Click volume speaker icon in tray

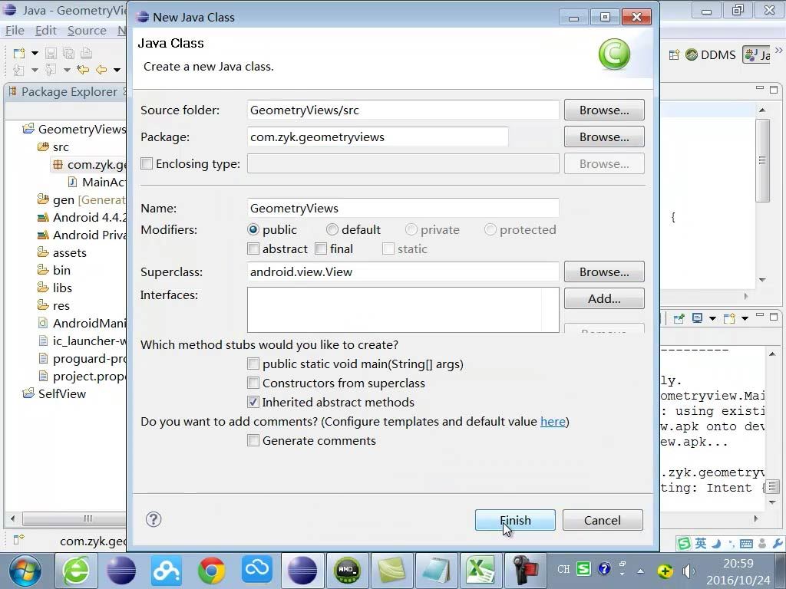pyautogui.click(x=689, y=571)
